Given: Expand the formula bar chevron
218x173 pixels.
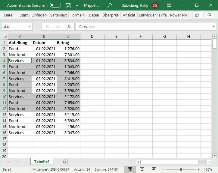Looking at the screenshot, I should coord(213,27).
